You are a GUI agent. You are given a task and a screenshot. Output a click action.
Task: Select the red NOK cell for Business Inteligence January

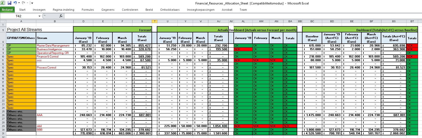pyautogui.click(x=243, y=49)
